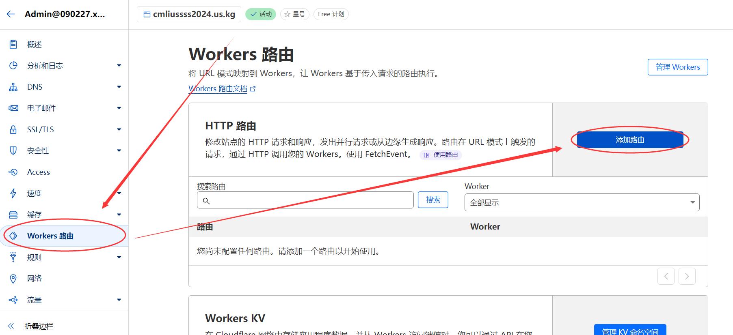The width and height of the screenshot is (733, 335).
Task: Expand the 安全性 section arrow
Action: (119, 151)
